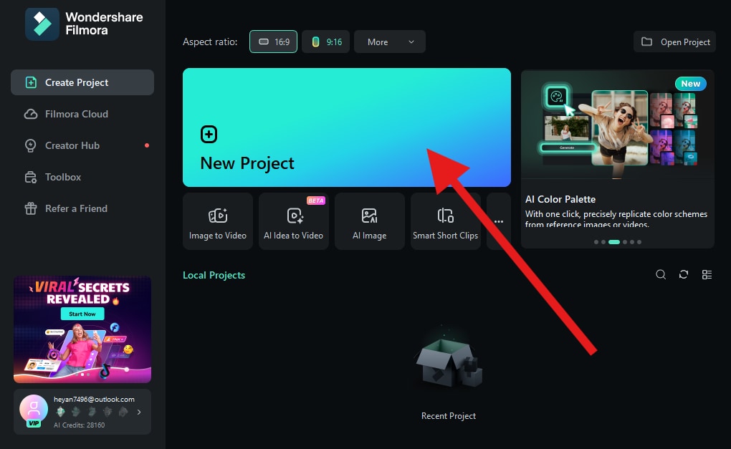Start a New Project
The height and width of the screenshot is (449, 731).
(x=346, y=127)
